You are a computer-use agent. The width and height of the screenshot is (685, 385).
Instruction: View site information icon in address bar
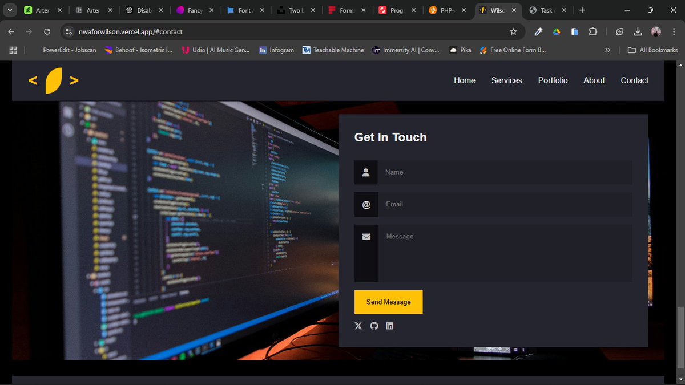coord(69,31)
